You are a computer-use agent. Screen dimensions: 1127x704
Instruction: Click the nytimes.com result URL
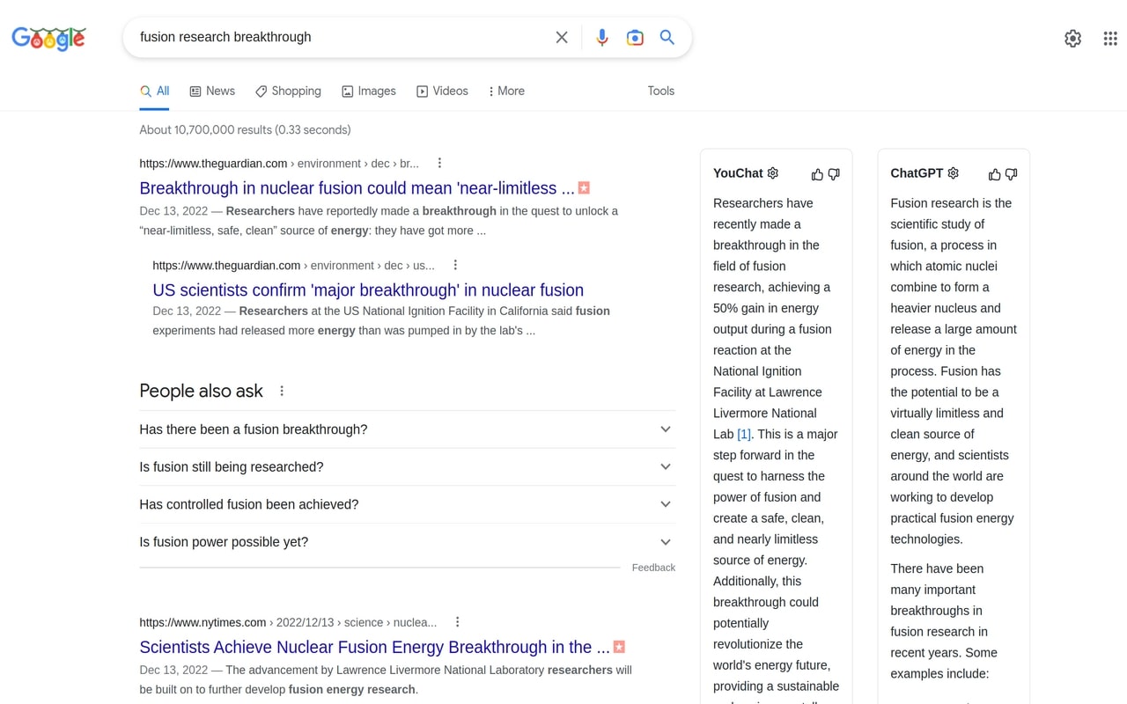point(288,622)
